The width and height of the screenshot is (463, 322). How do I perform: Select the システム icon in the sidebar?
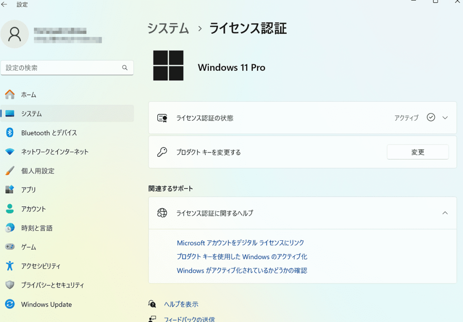10,114
